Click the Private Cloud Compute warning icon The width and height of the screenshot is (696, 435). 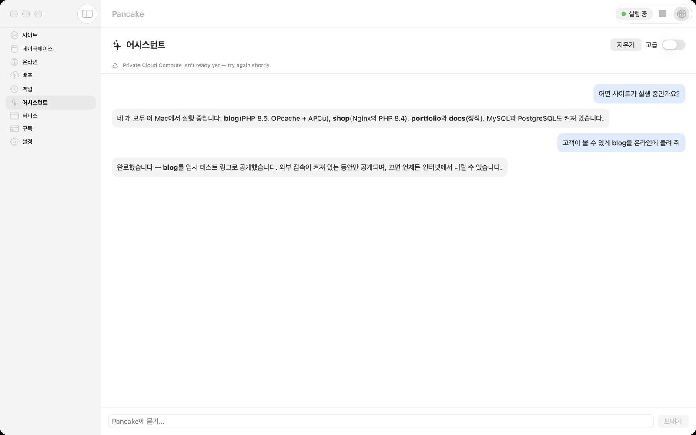115,65
